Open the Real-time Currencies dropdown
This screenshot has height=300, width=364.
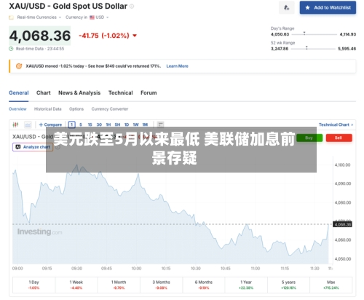click(x=39, y=17)
